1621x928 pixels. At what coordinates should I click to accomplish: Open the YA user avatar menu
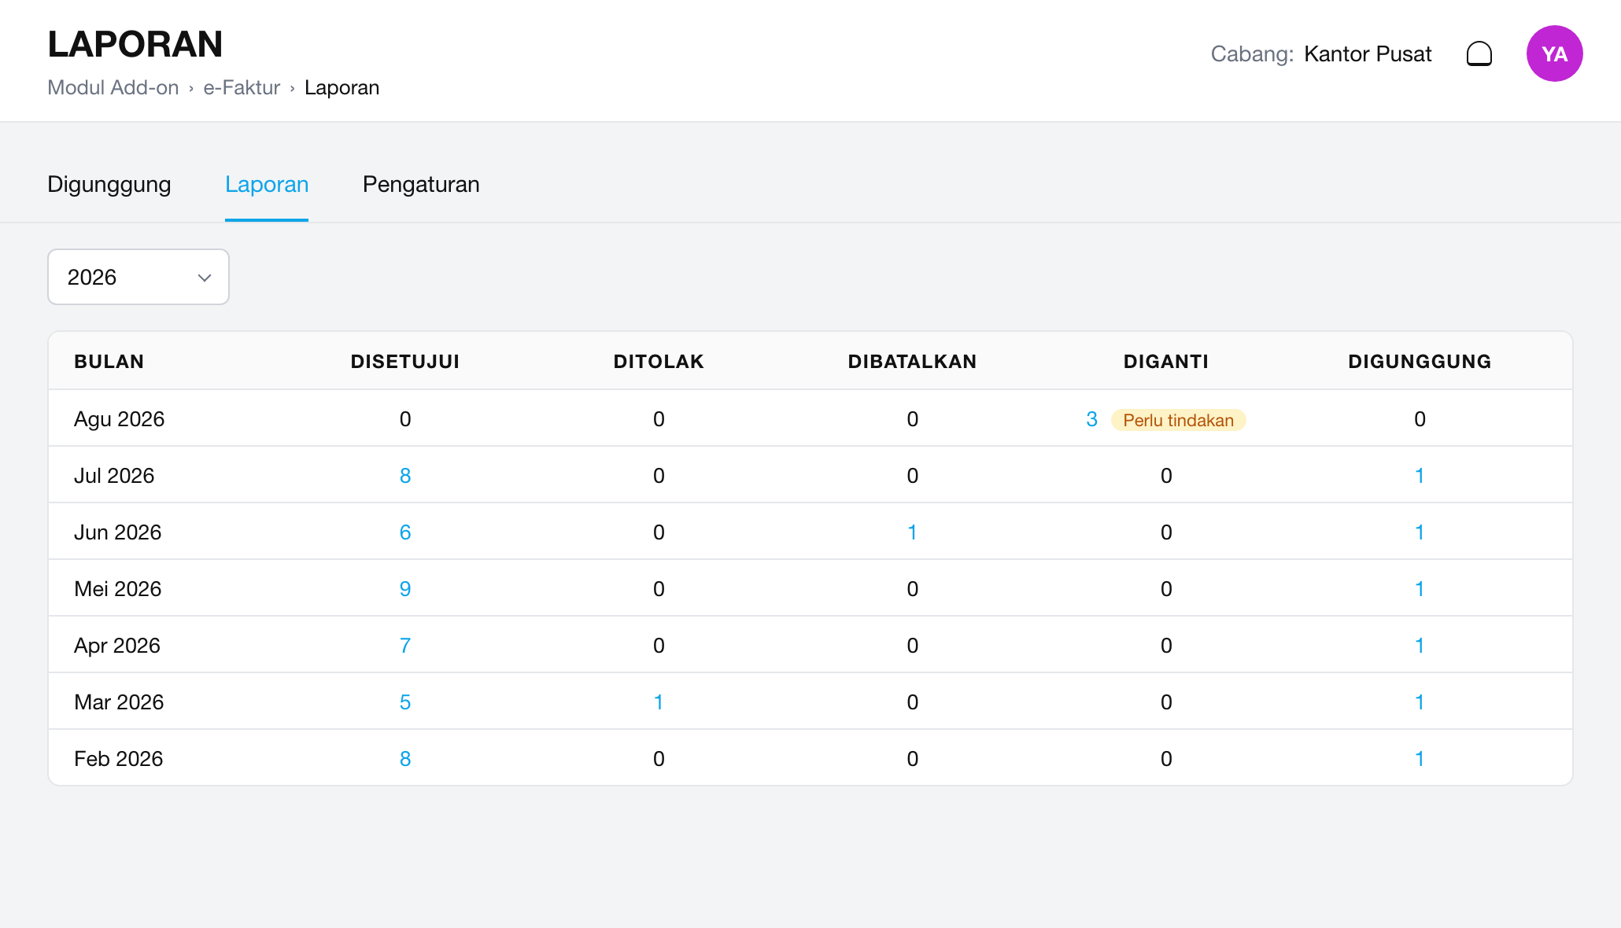1554,53
